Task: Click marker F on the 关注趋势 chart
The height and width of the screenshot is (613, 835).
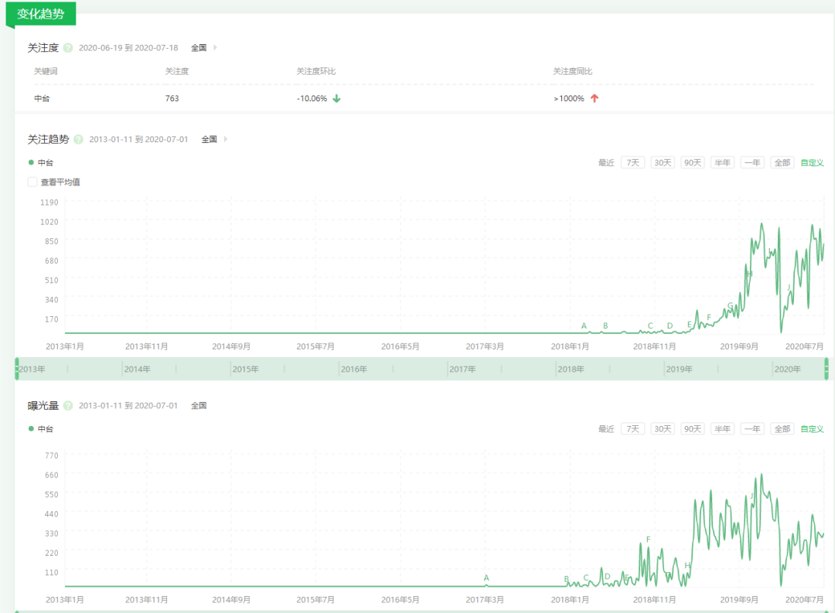Action: point(709,318)
